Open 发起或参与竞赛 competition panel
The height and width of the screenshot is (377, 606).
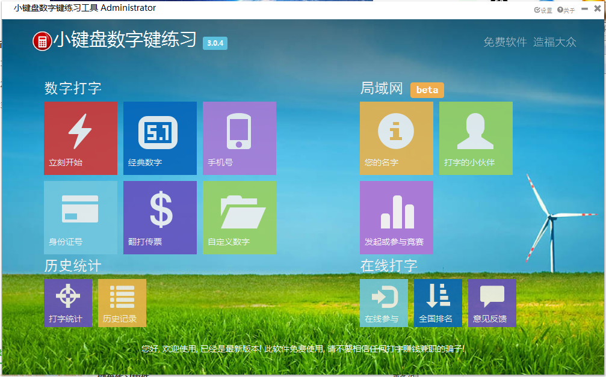pyautogui.click(x=396, y=218)
